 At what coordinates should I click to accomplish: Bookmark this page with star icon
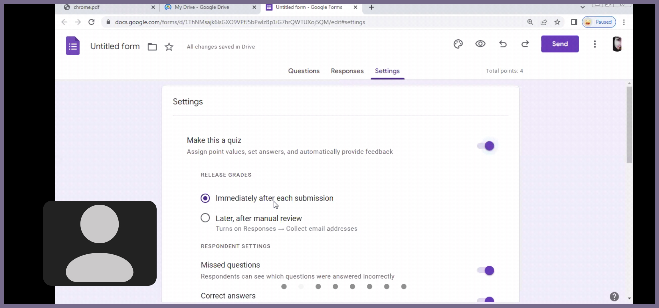click(557, 22)
